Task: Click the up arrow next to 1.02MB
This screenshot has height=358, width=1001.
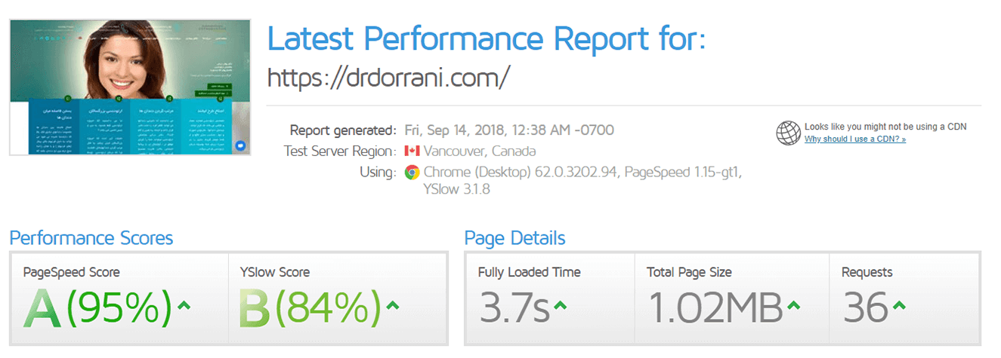Action: click(x=793, y=306)
